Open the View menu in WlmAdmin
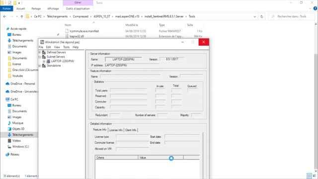 [57, 47]
